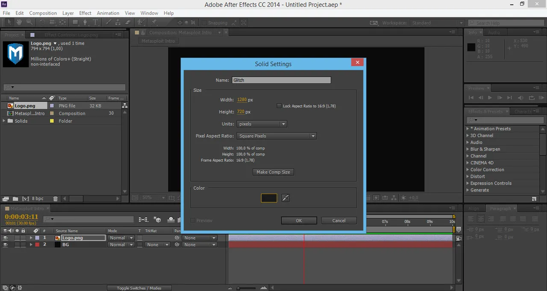
Task: Expand Logo.png layer properties triangle
Action: (x=31, y=238)
